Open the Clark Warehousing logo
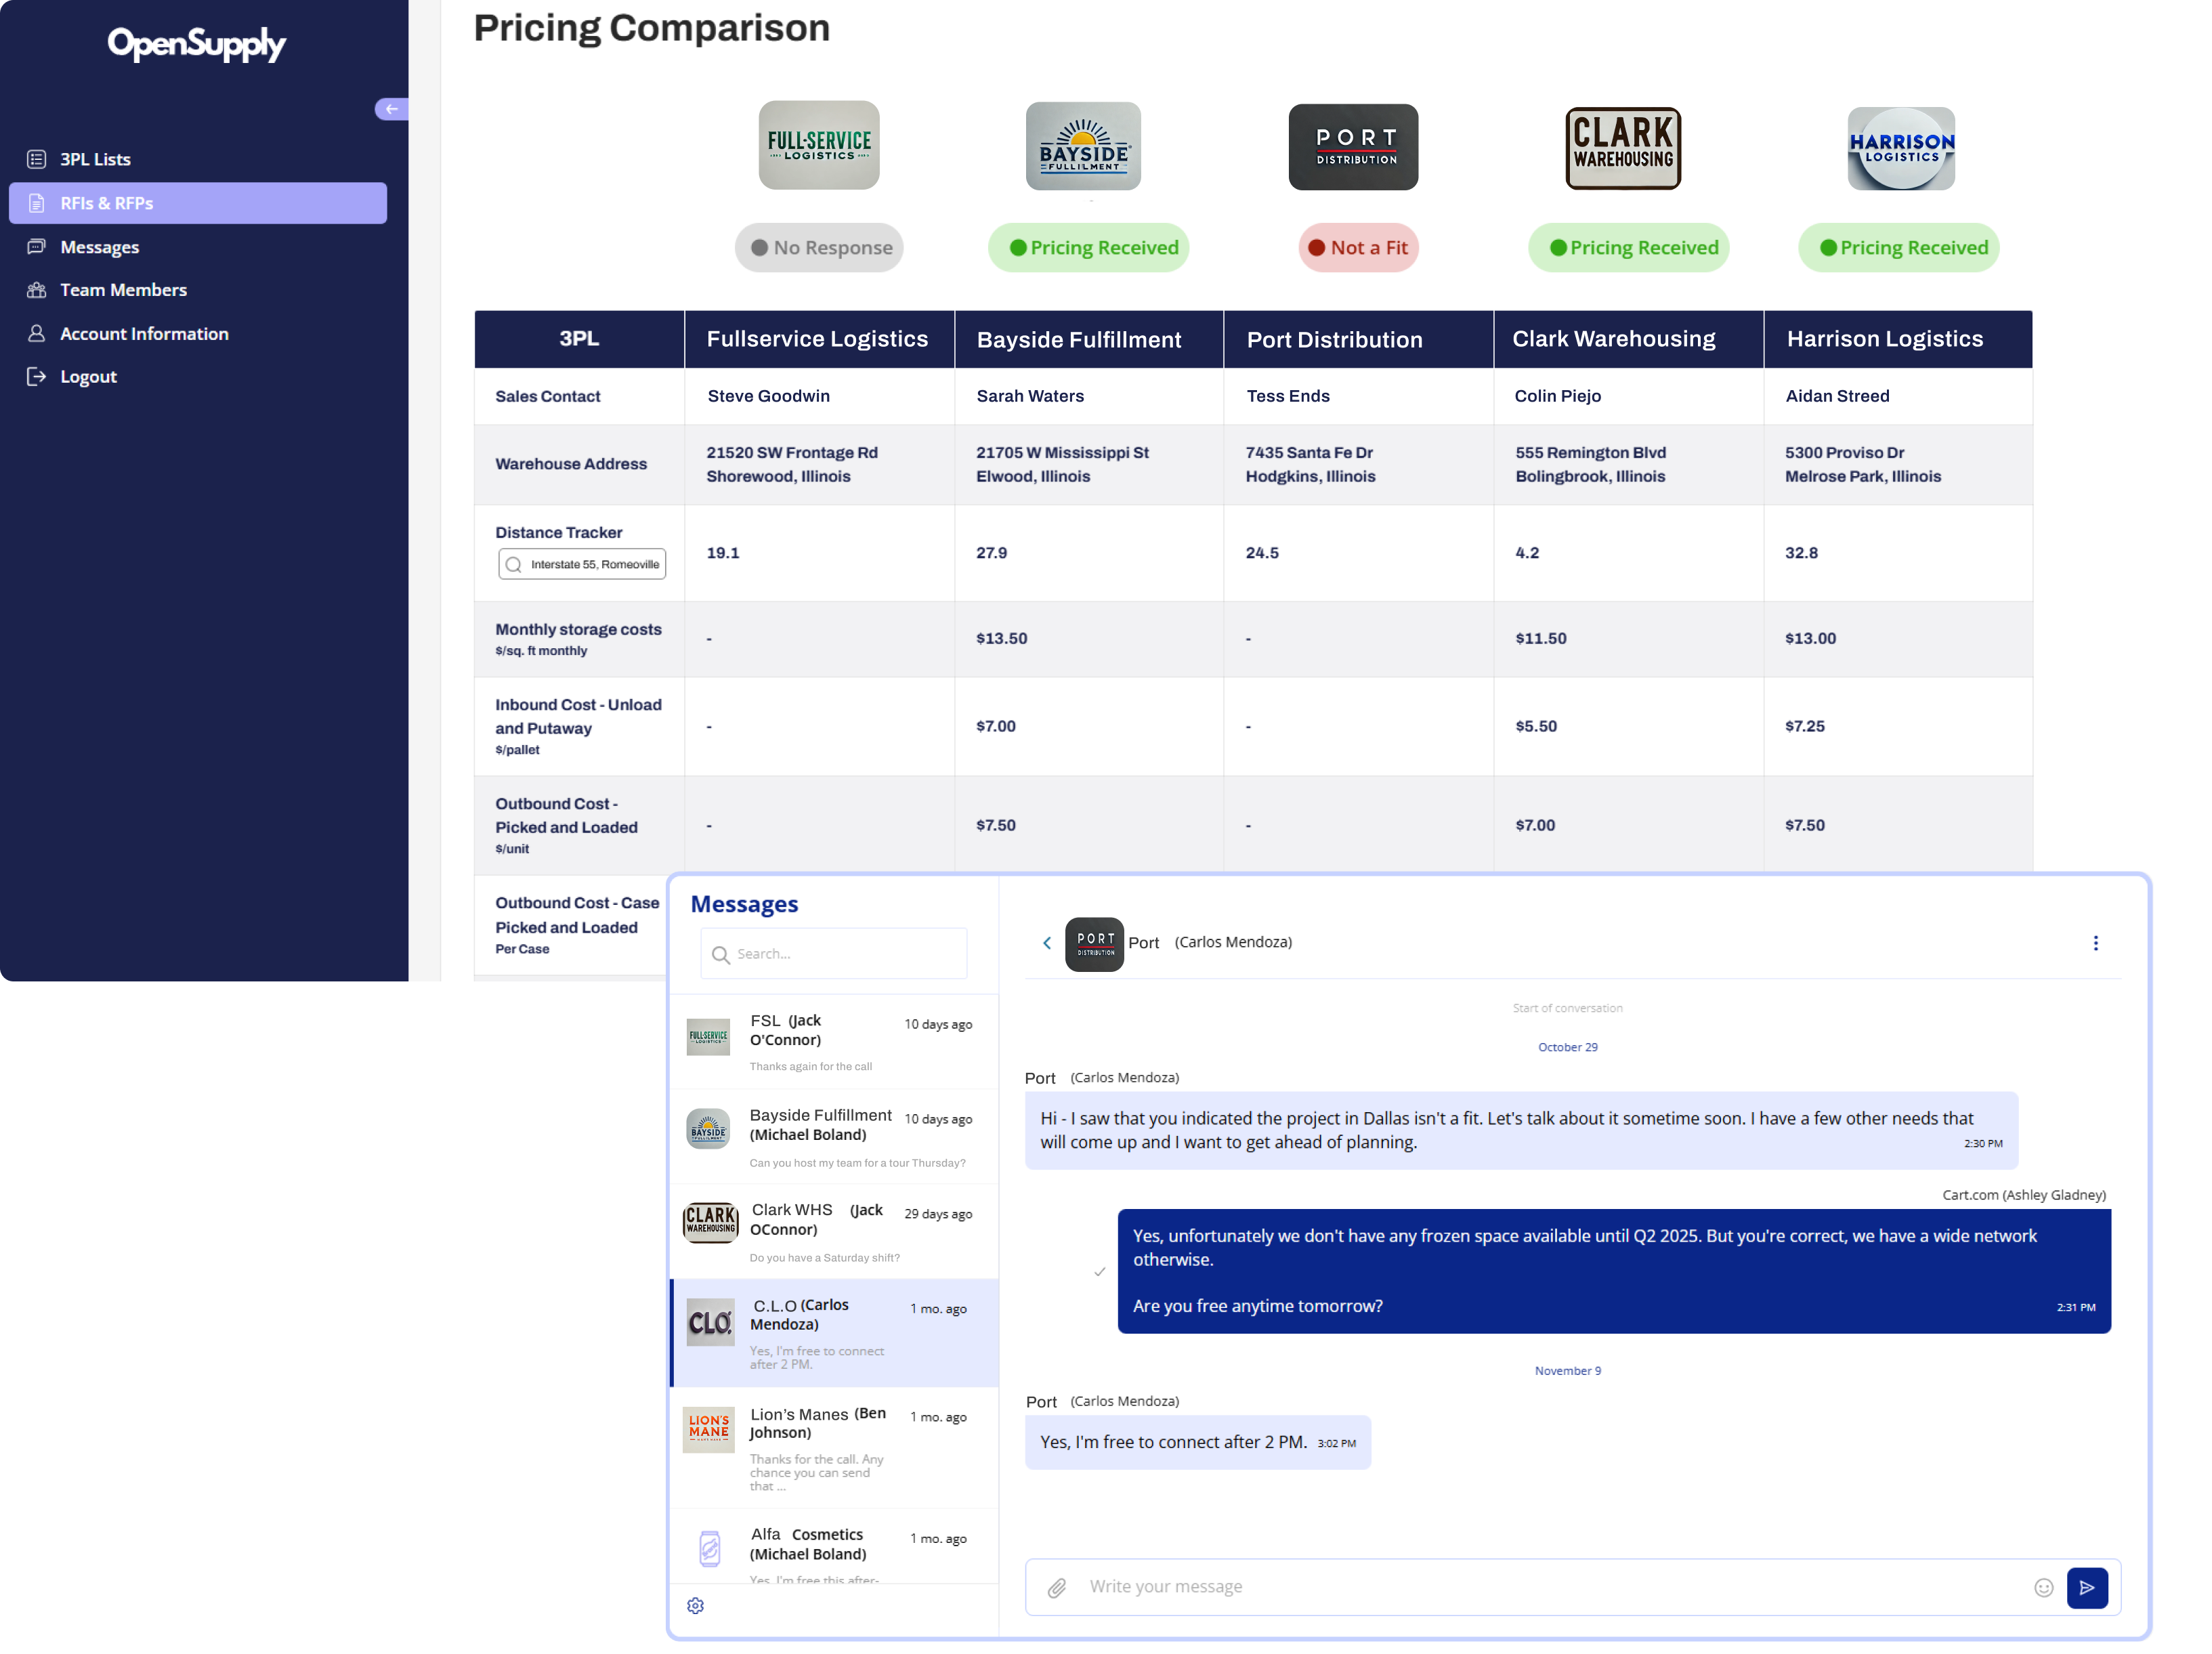 [1623, 148]
